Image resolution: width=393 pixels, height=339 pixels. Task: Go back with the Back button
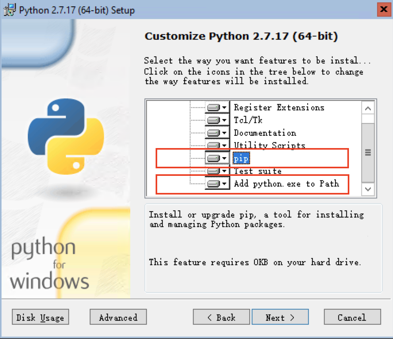222,318
